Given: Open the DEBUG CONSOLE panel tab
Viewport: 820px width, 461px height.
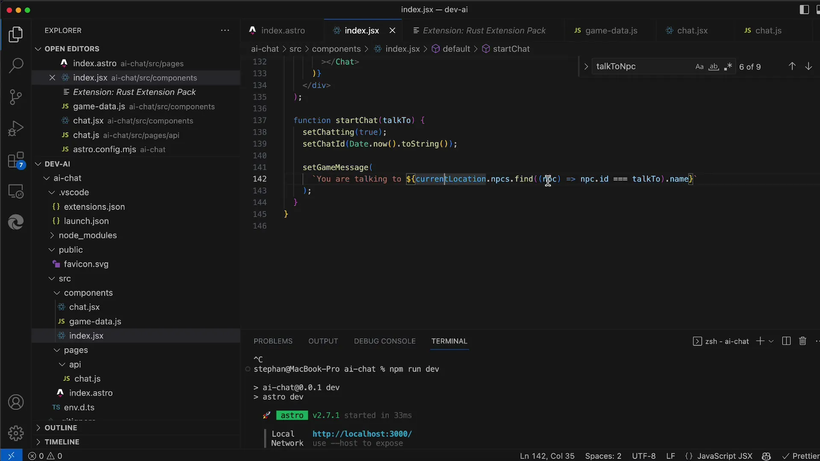Looking at the screenshot, I should 384,341.
